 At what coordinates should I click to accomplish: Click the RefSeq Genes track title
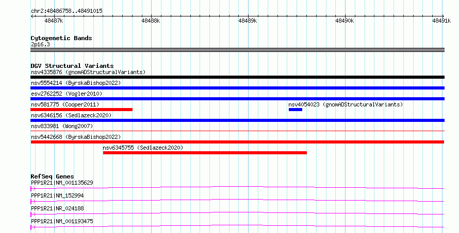[52, 176]
